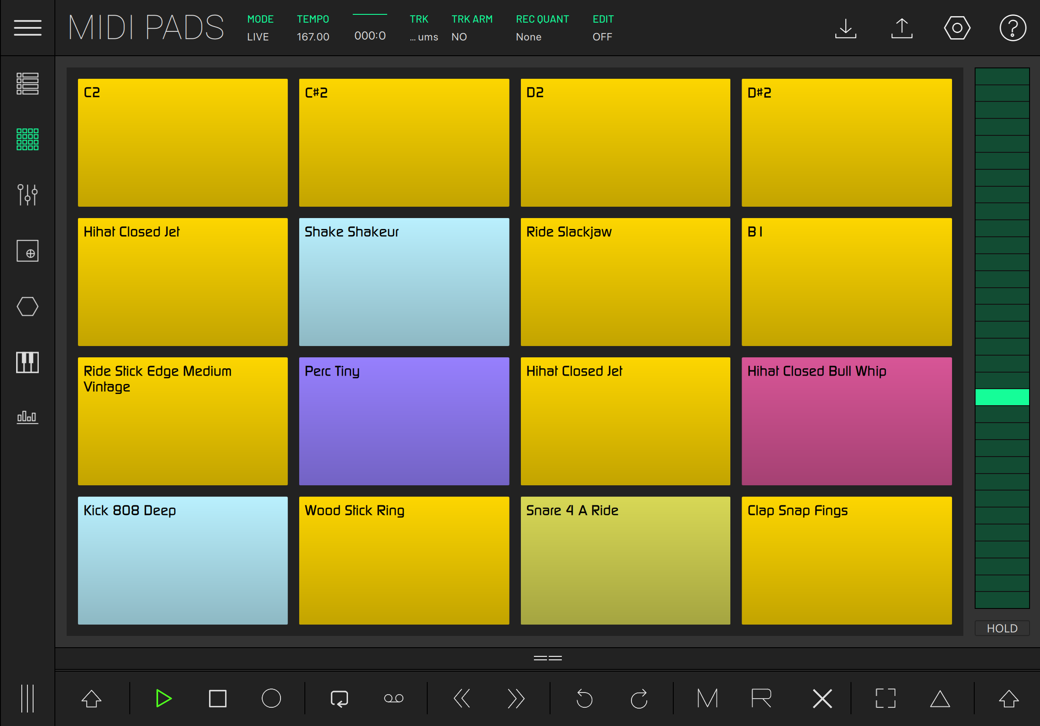Toggle fullscreen brackets icon
Image resolution: width=1040 pixels, height=726 pixels.
885,699
